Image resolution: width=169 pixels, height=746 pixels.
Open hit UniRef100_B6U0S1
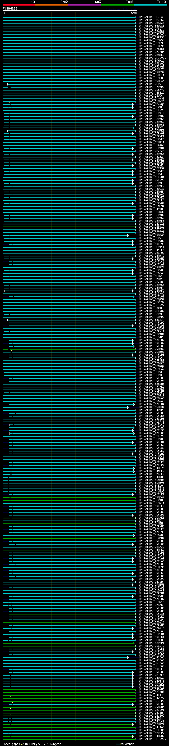152,26
